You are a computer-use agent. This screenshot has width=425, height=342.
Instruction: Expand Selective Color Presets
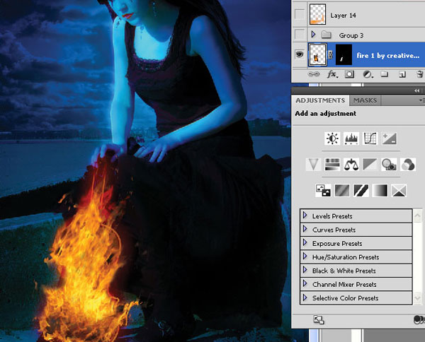pos(305,297)
